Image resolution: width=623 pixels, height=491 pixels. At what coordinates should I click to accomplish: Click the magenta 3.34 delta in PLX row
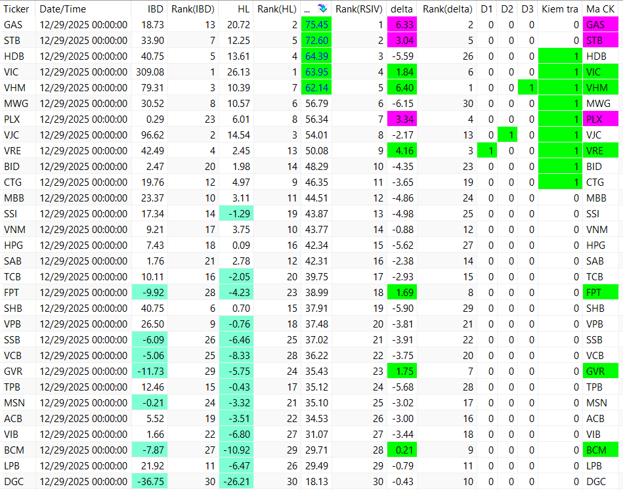402,119
